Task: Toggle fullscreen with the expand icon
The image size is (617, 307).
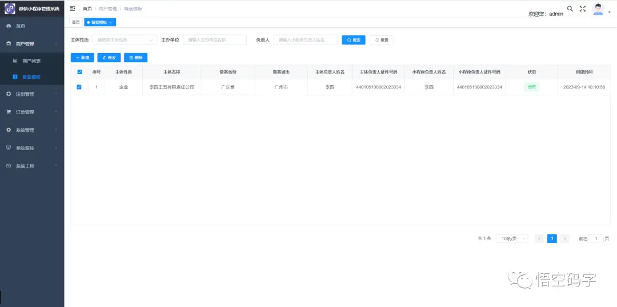Action: (x=583, y=9)
